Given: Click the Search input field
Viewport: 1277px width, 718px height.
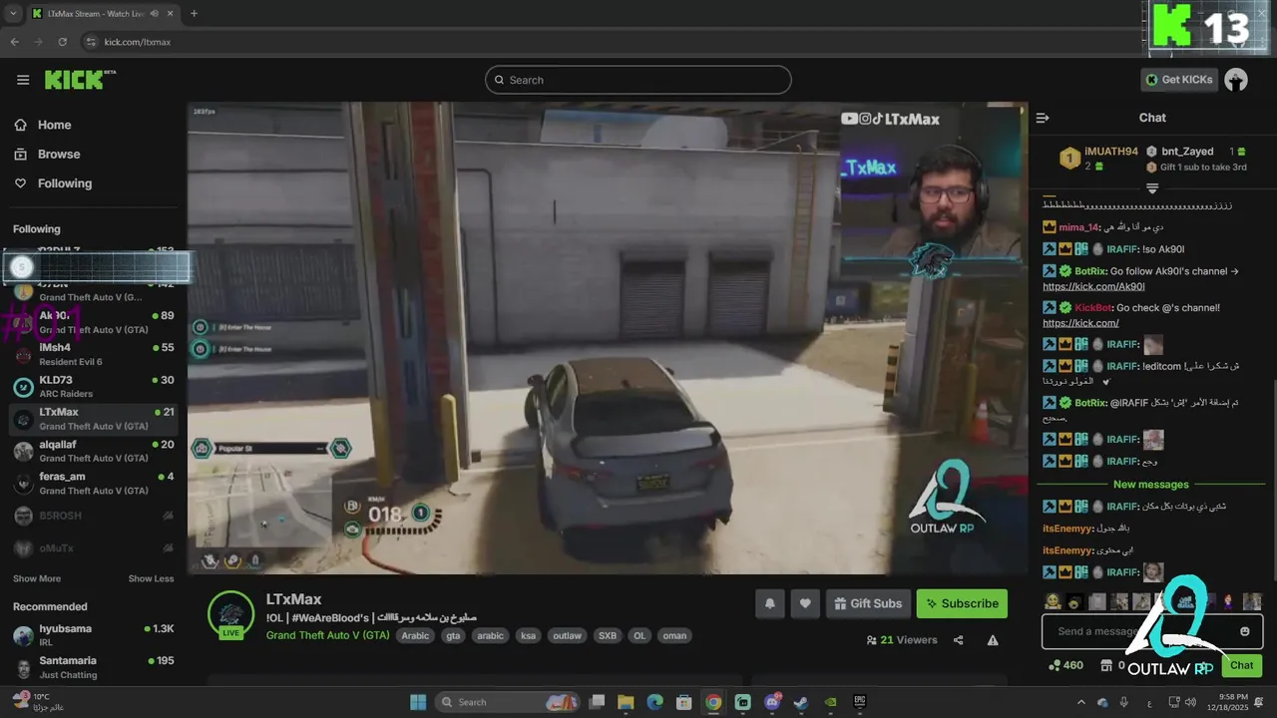Looking at the screenshot, I should (638, 80).
